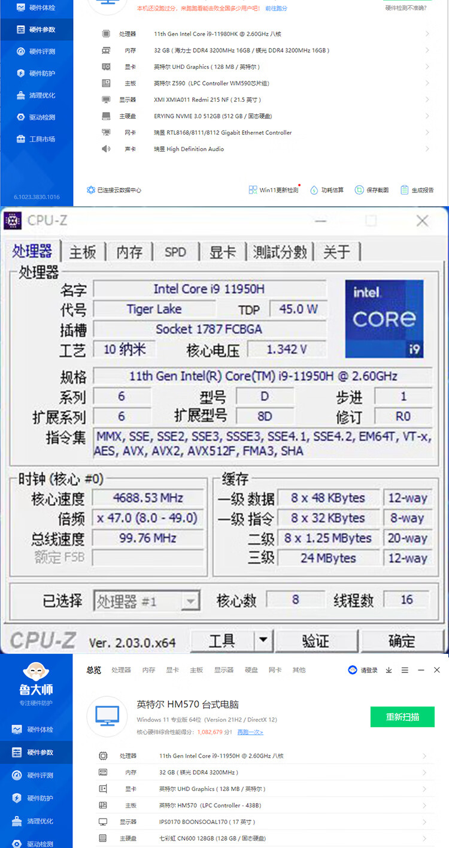Click 硬件检测不准确? link
The width and height of the screenshot is (449, 848).
click(x=406, y=8)
